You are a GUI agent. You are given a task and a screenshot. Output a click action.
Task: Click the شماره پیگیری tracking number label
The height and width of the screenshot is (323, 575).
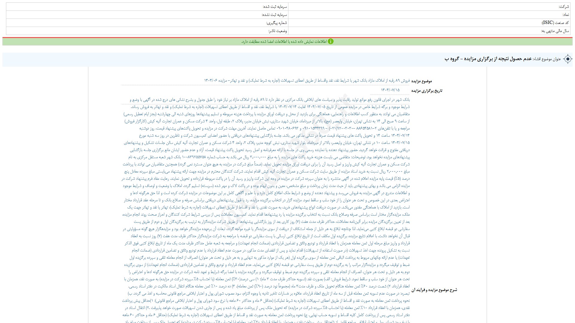pyautogui.click(x=276, y=23)
